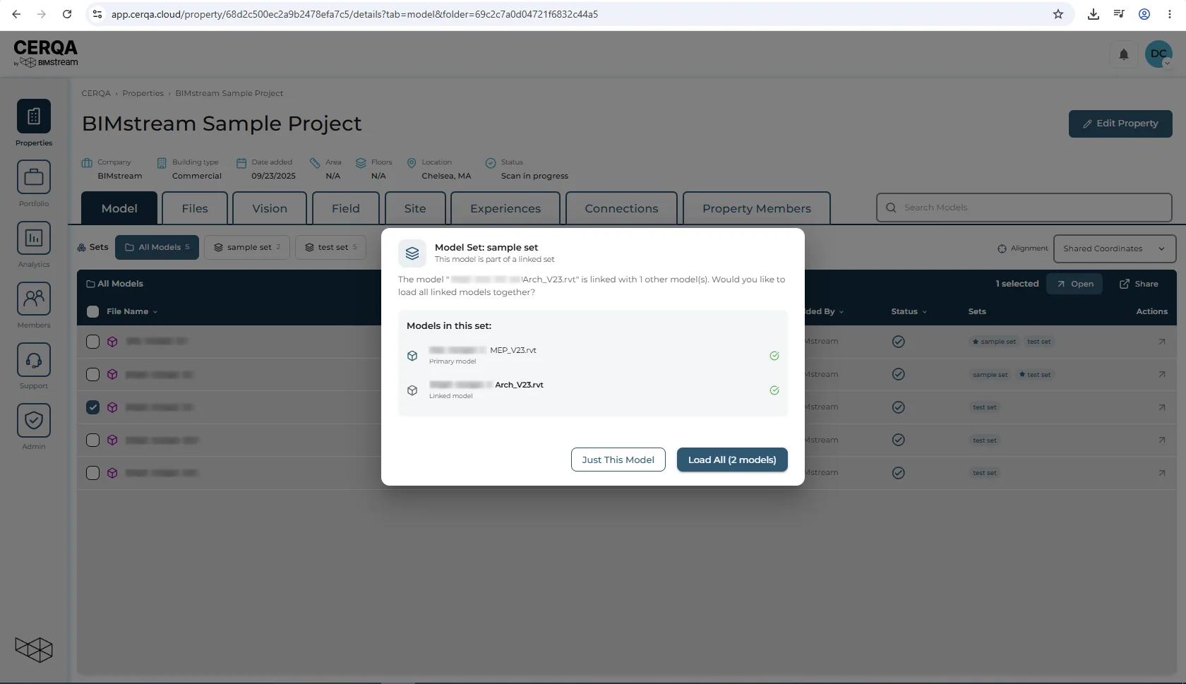Click the cube icon beside linked Arch_V23.rvt
The image size is (1186, 684).
412,390
